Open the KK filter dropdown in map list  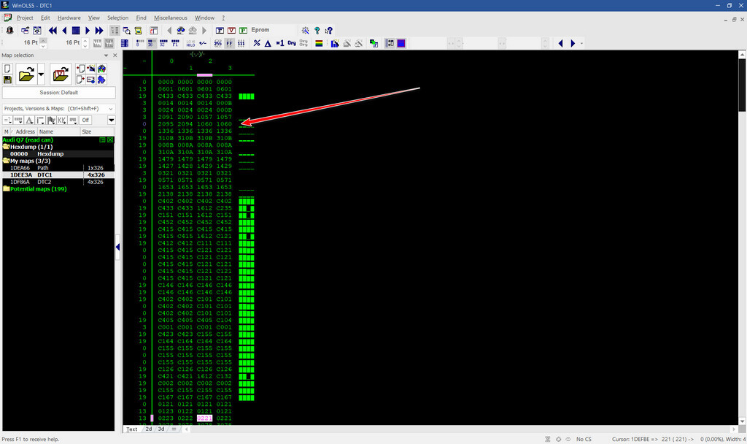(x=62, y=120)
